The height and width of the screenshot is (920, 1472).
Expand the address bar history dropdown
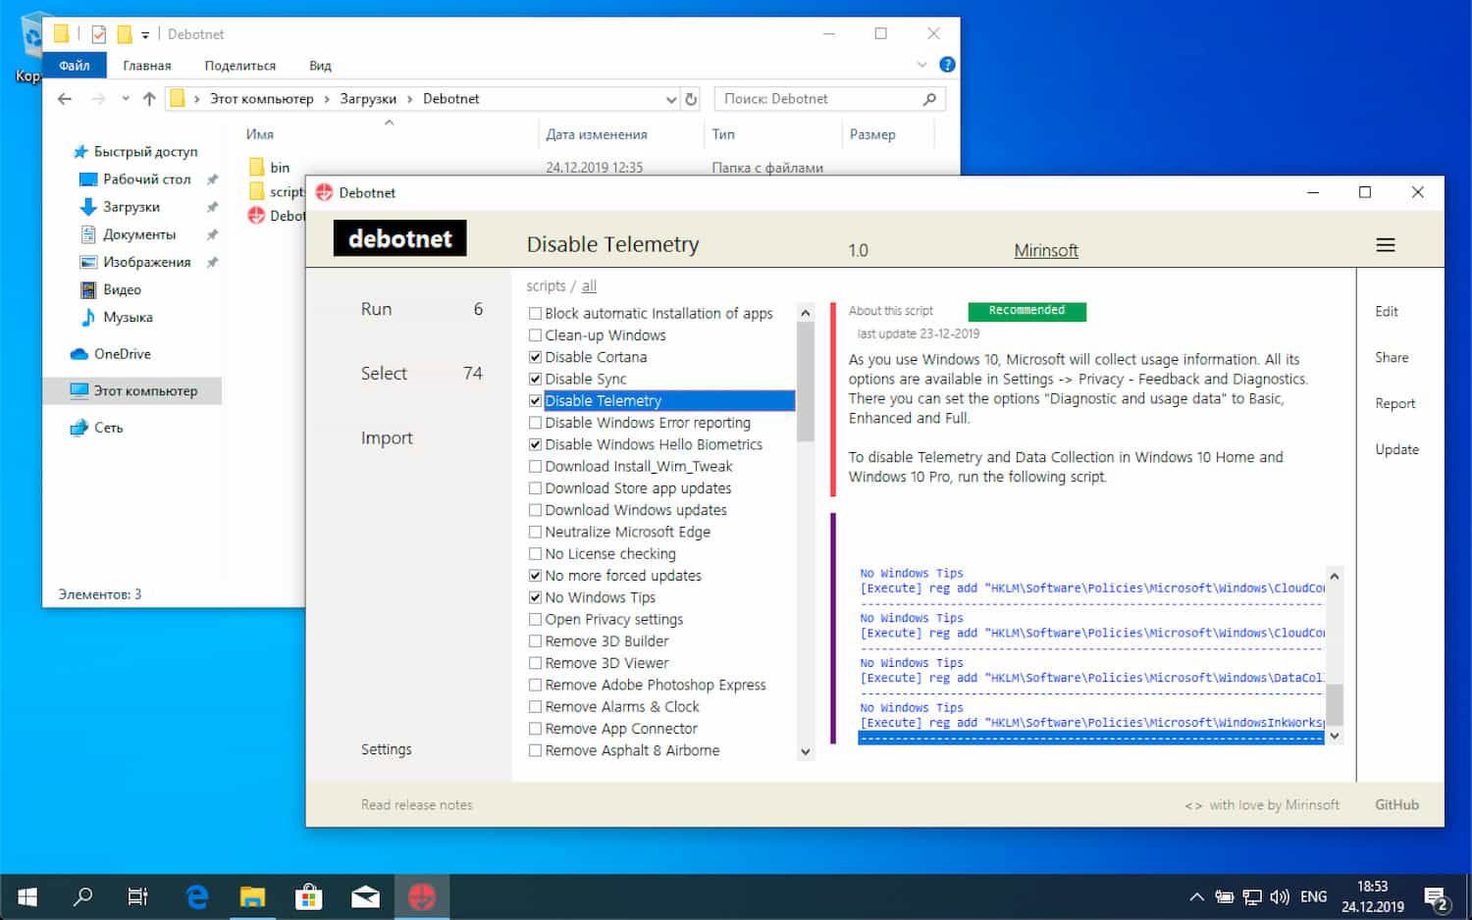click(x=671, y=99)
